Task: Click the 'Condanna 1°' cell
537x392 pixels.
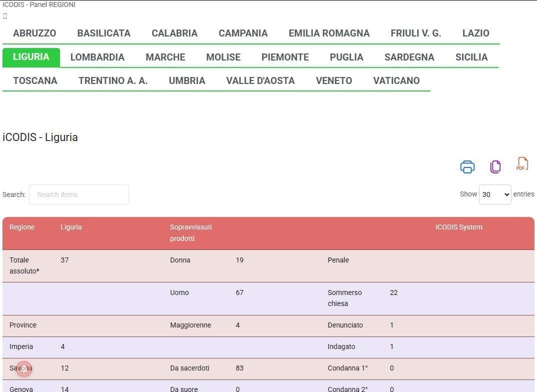Action: pyautogui.click(x=347, y=368)
